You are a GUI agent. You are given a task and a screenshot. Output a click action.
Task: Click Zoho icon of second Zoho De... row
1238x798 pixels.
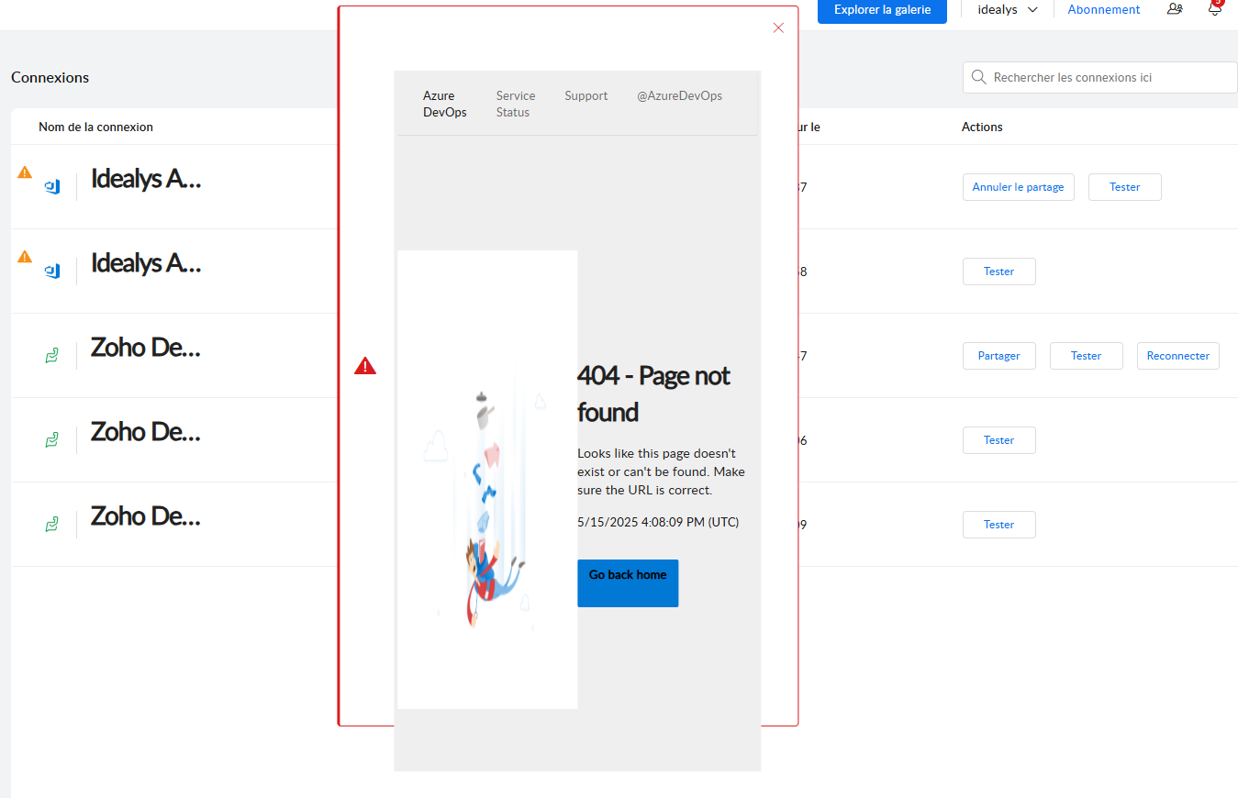point(52,440)
